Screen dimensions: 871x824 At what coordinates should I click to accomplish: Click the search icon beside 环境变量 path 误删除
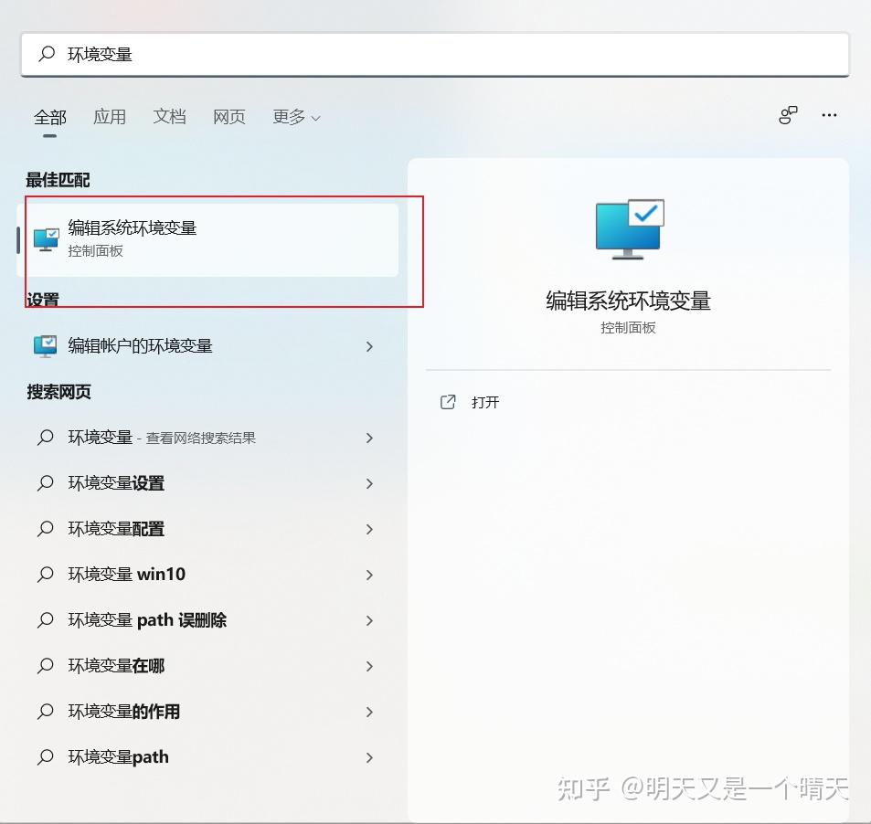46,619
